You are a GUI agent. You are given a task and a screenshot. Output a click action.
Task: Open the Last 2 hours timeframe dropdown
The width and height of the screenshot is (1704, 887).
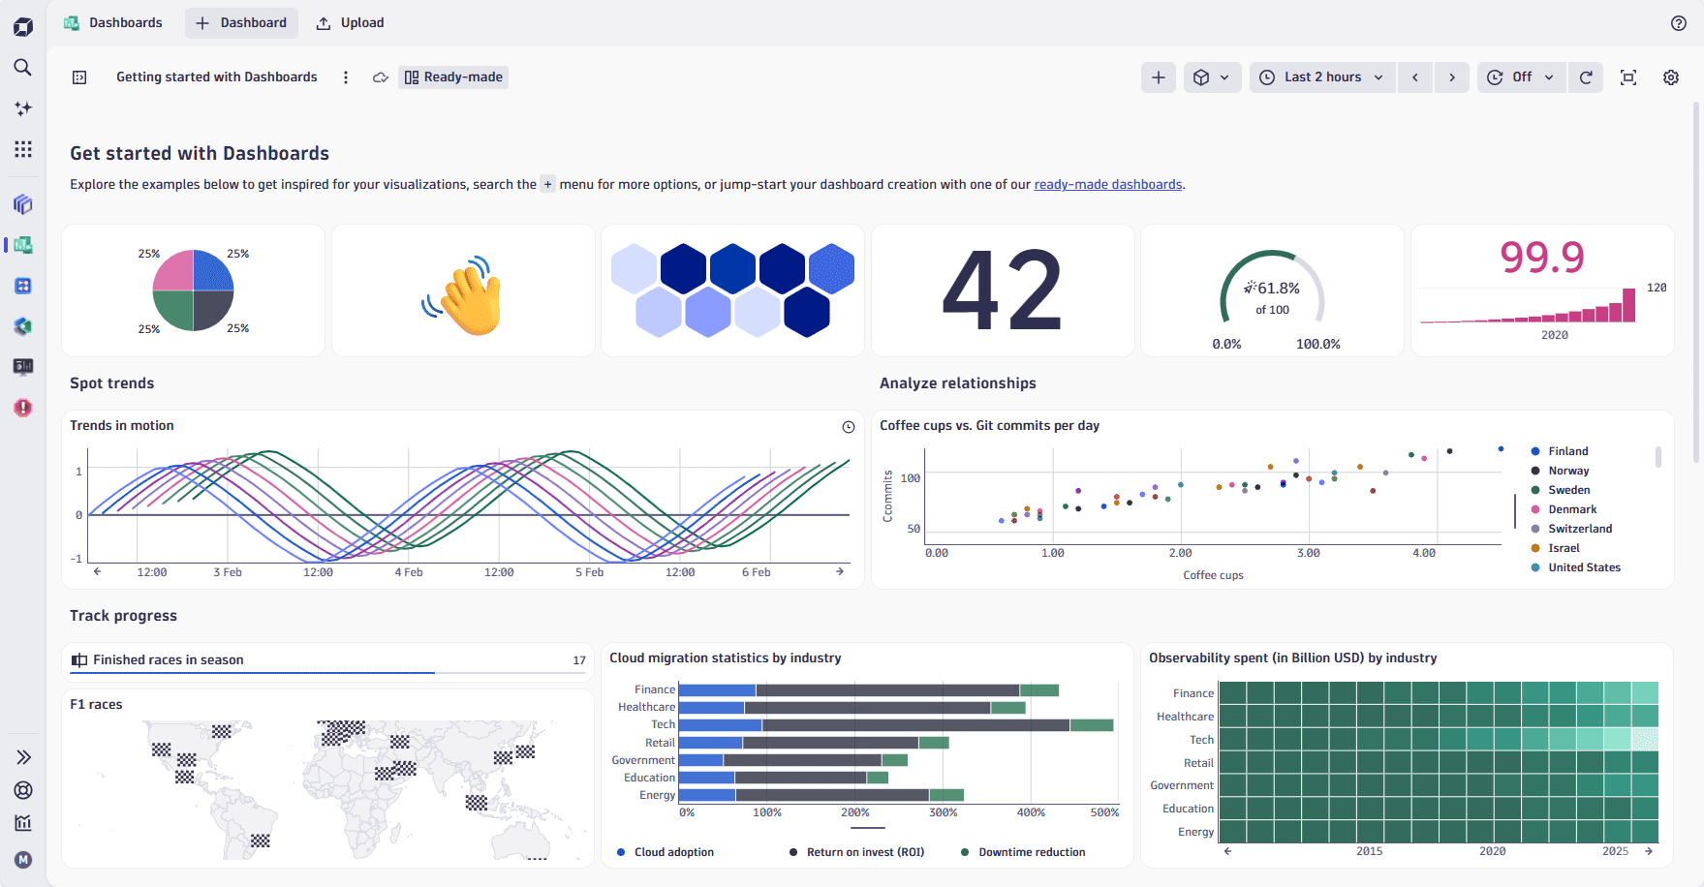click(1322, 77)
